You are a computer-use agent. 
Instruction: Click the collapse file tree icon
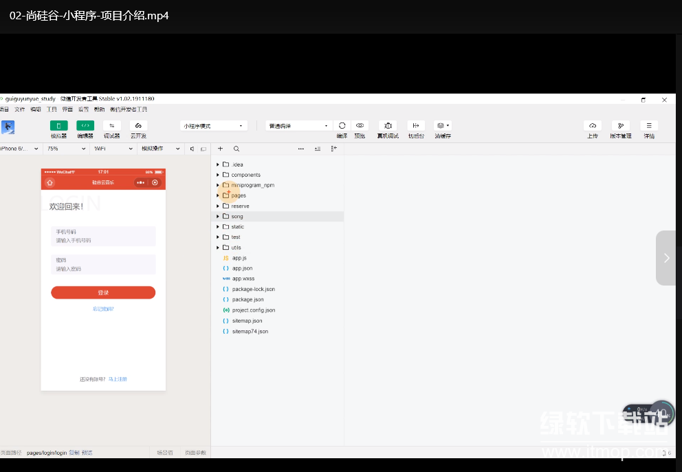click(333, 149)
